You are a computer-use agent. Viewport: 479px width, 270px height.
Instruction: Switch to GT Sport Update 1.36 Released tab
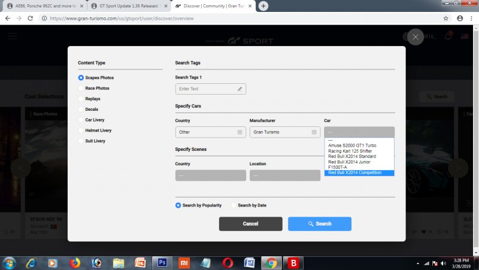129,6
